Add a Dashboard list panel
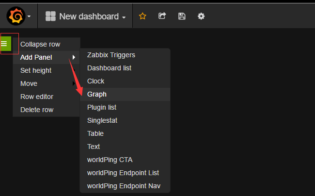Image resolution: width=315 pixels, height=196 pixels. click(x=125, y=68)
